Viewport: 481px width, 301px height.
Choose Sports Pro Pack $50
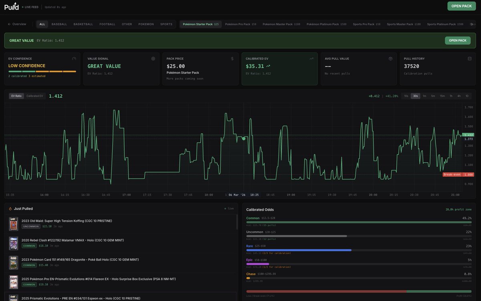tap(366, 24)
